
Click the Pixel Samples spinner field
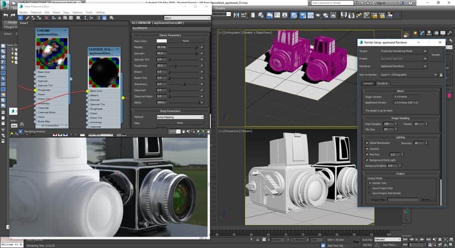(x=388, y=124)
